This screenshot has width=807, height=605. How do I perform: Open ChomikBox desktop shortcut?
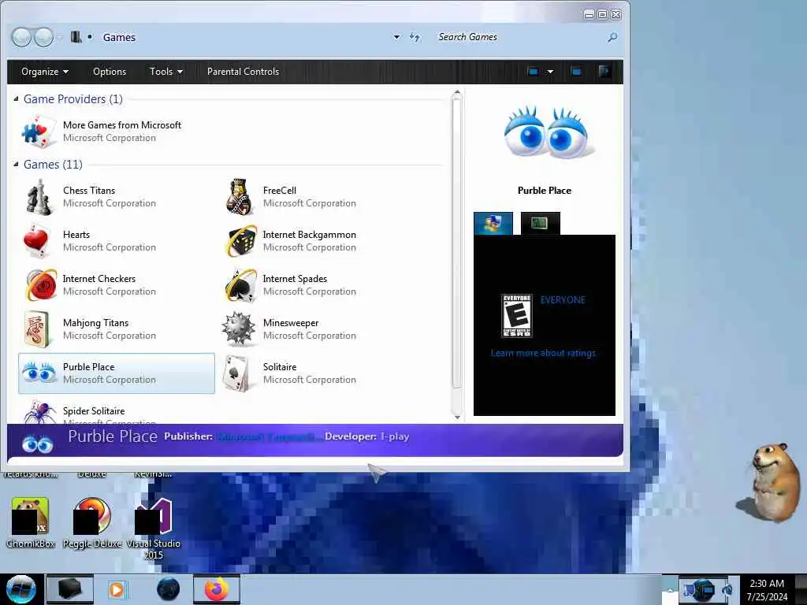(x=31, y=521)
